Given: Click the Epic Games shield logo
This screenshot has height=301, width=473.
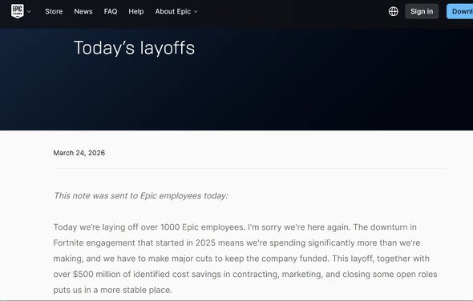Looking at the screenshot, I should 18,11.
